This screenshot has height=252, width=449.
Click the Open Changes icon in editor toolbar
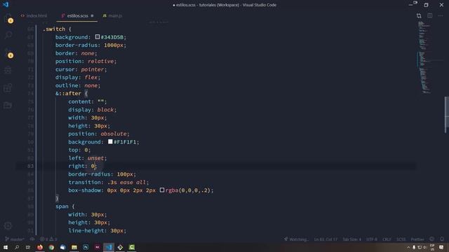(x=419, y=15)
